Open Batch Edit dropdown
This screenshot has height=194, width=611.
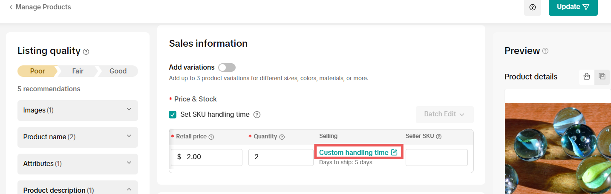coord(444,114)
